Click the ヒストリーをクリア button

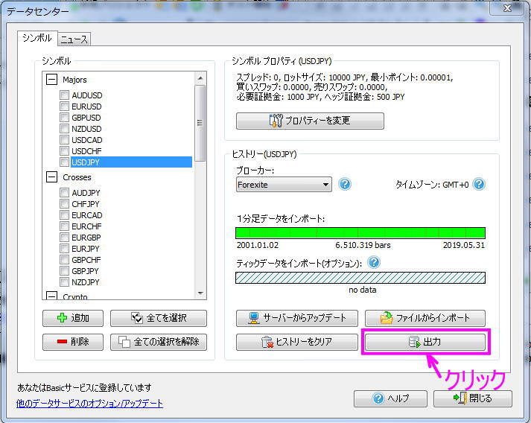(x=297, y=342)
